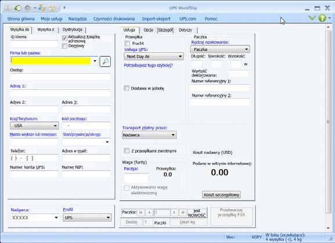
Task: Open Rodzaj opakowania Paczka dropdown
Action: coord(220,49)
